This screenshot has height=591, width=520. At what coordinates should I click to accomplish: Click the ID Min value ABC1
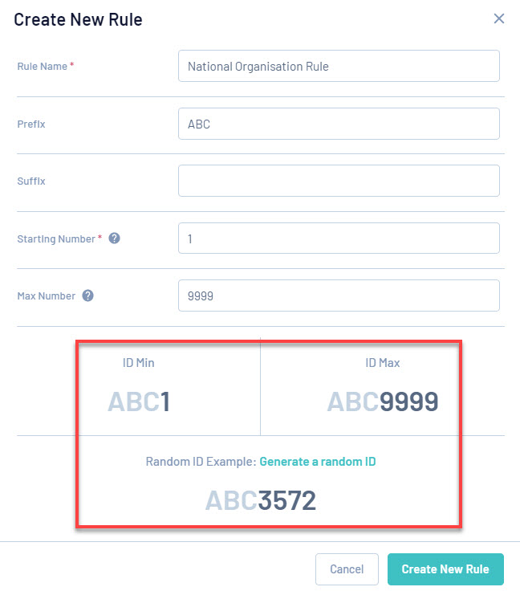pos(139,401)
